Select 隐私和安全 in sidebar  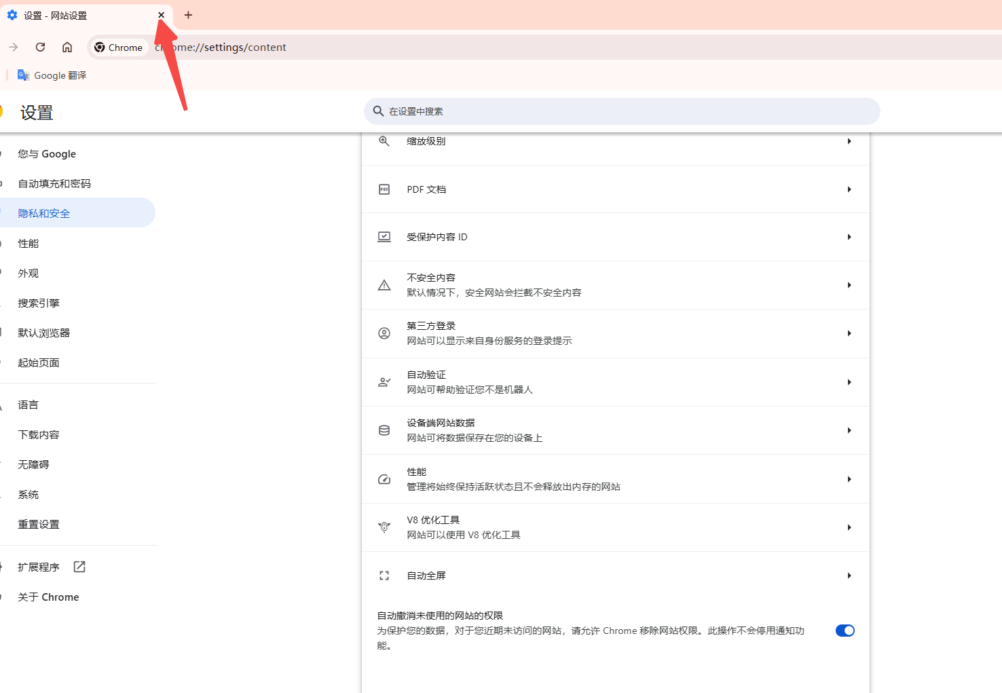point(77,213)
